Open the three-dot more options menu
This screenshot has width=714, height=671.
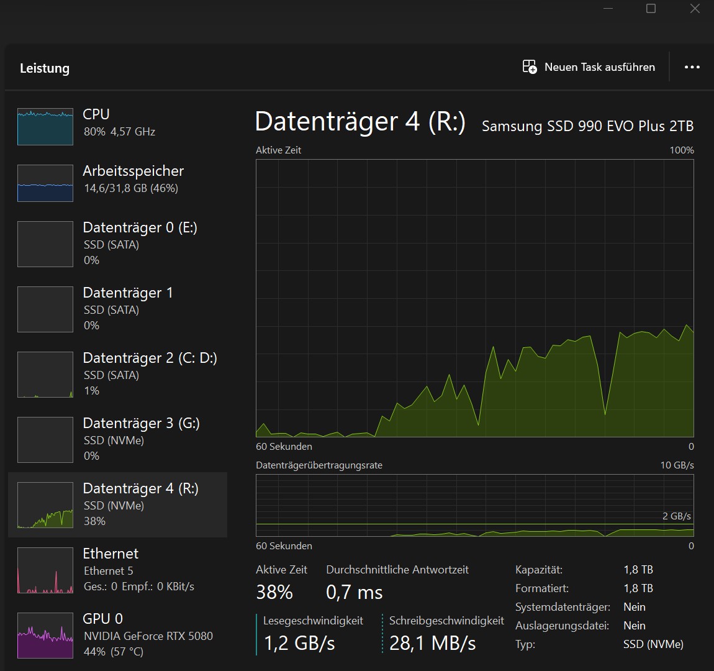coord(692,67)
